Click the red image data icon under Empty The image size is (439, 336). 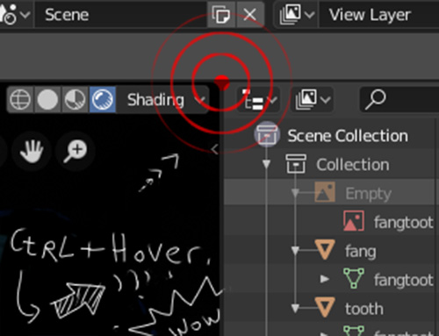coord(354,221)
